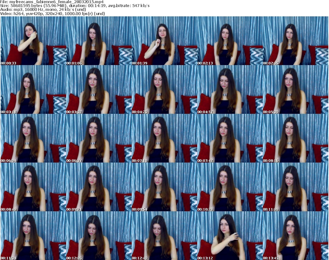Choose the thumbnail stamped 00:09:54
This screenshot has height=260, width=329.
tap(164, 187)
